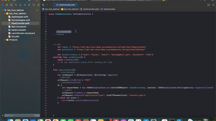Click the getUserUrl string literal
This screenshot has height=121, width=216.
(x=111, y=50)
